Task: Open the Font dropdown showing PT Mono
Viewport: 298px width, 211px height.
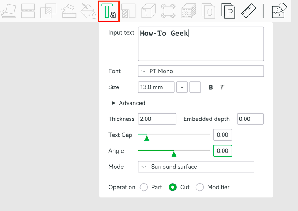Action: click(x=201, y=71)
